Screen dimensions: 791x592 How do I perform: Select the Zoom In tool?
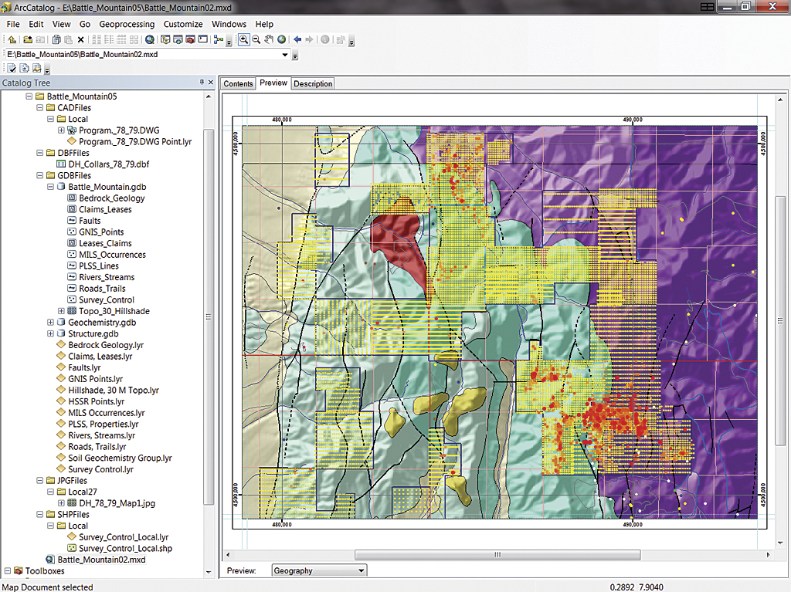[x=243, y=40]
